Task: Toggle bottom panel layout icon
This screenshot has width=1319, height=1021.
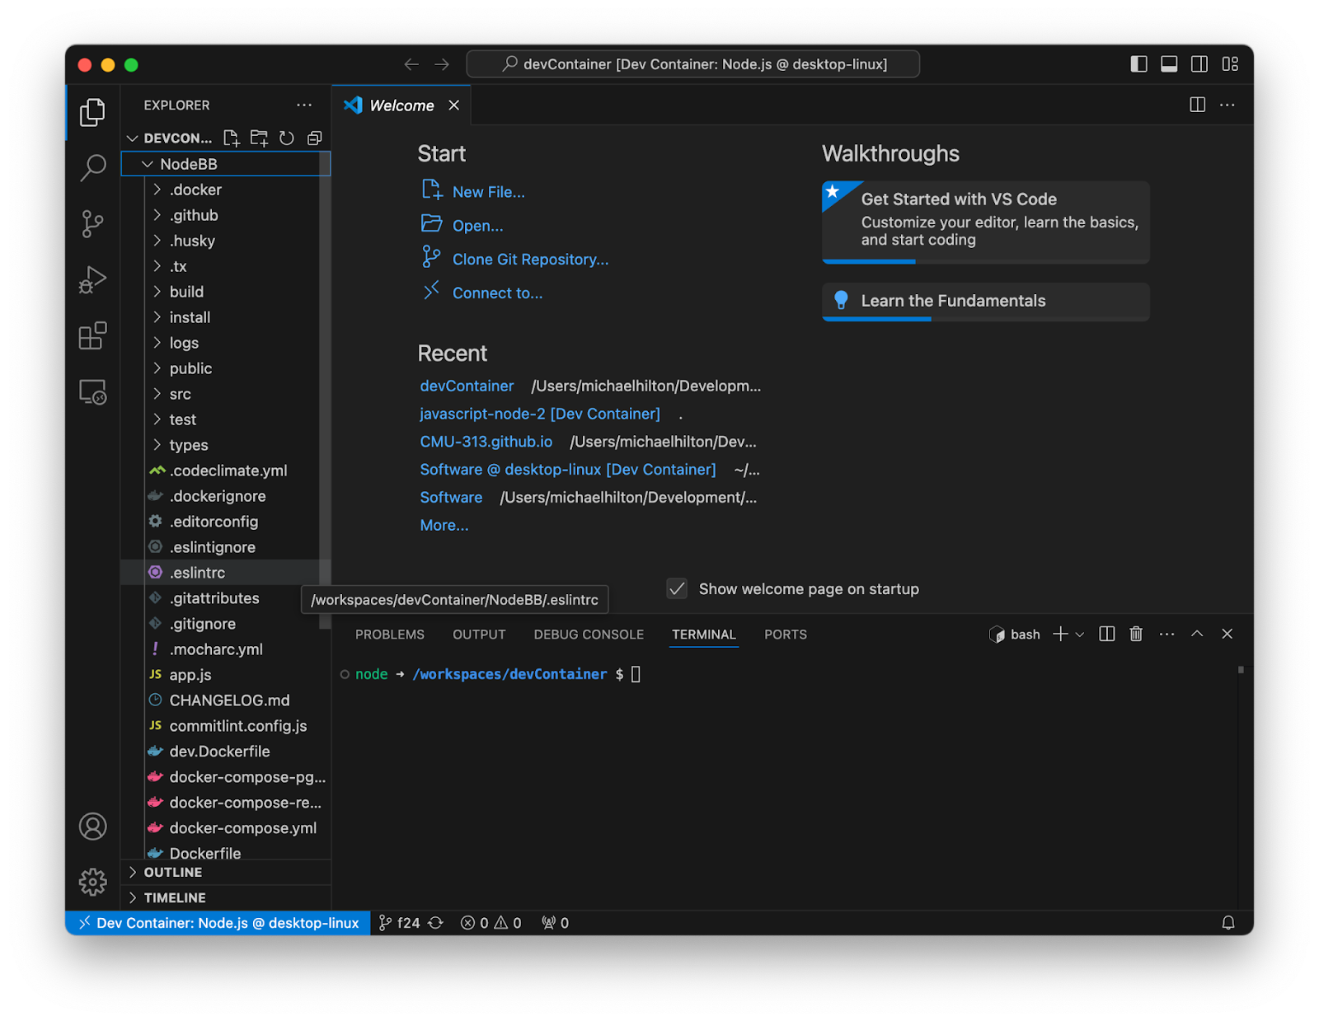Action: (x=1169, y=64)
